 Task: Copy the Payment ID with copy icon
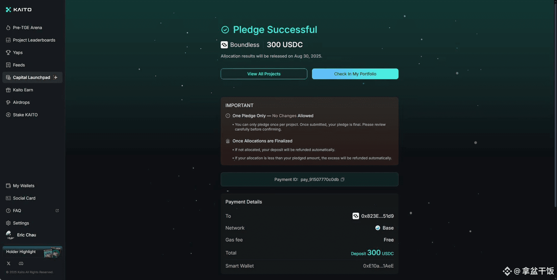pyautogui.click(x=343, y=180)
